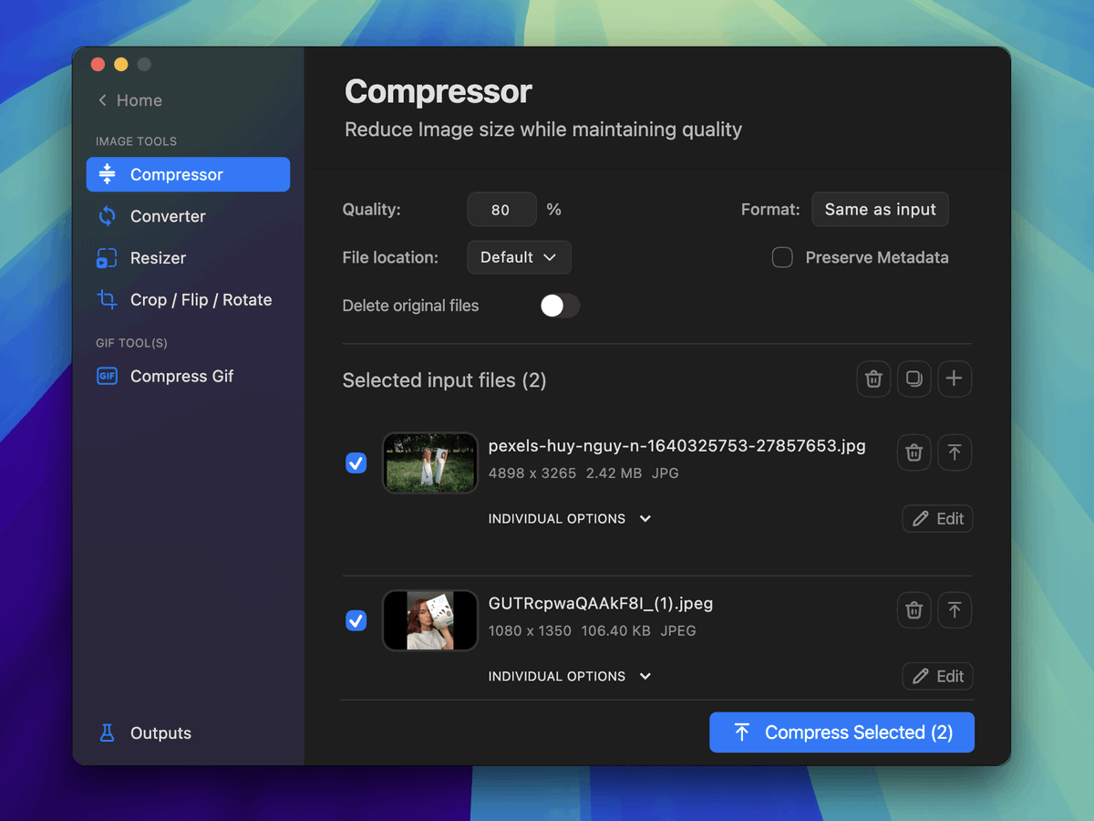Compress only the pexels-huy-nguy-n jpg file
Viewport: 1094px width, 821px height.
coord(955,452)
